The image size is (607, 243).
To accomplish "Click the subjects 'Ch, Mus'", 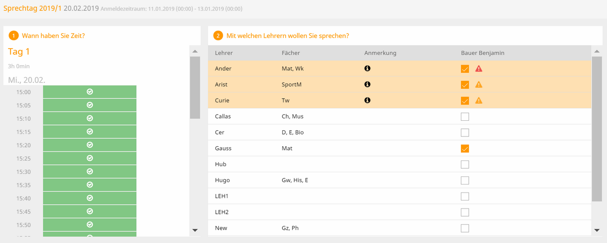I will coord(292,116).
